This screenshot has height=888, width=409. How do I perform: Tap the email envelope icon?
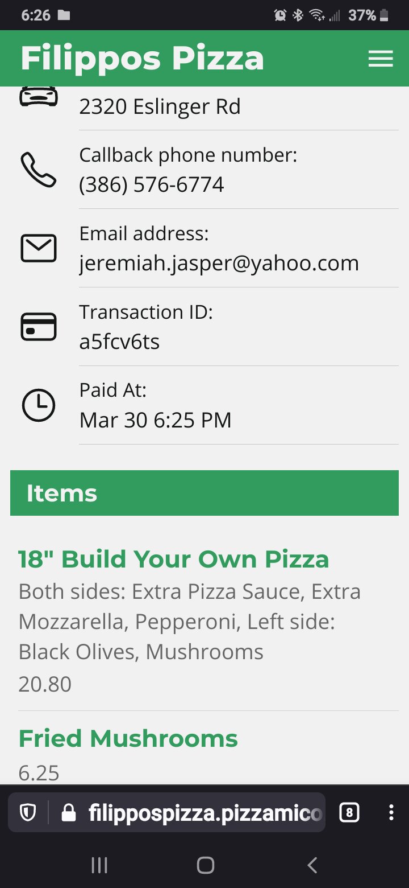39,248
